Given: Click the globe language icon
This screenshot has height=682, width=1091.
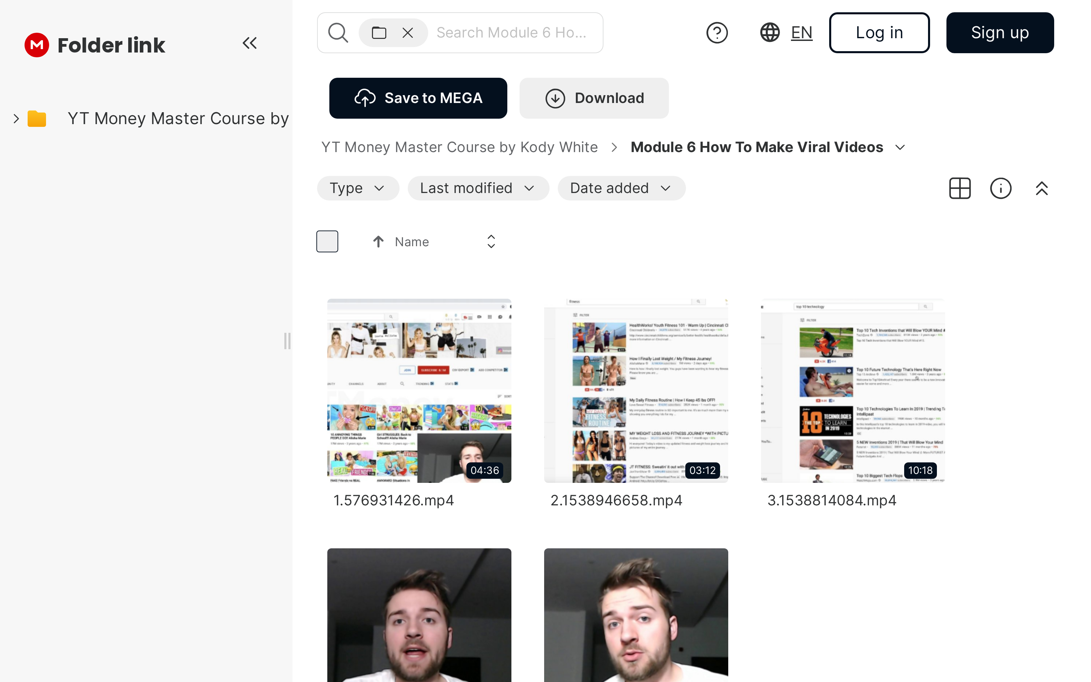Looking at the screenshot, I should 769,33.
